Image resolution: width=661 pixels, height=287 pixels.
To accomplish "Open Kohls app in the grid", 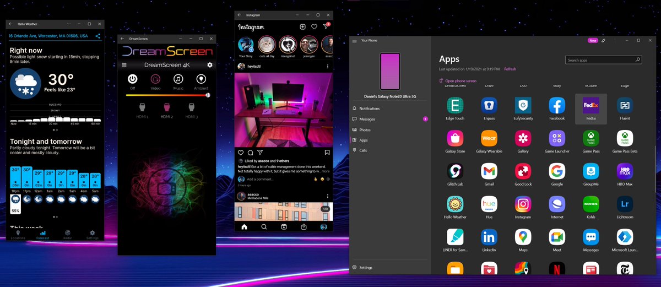I will pos(591,204).
